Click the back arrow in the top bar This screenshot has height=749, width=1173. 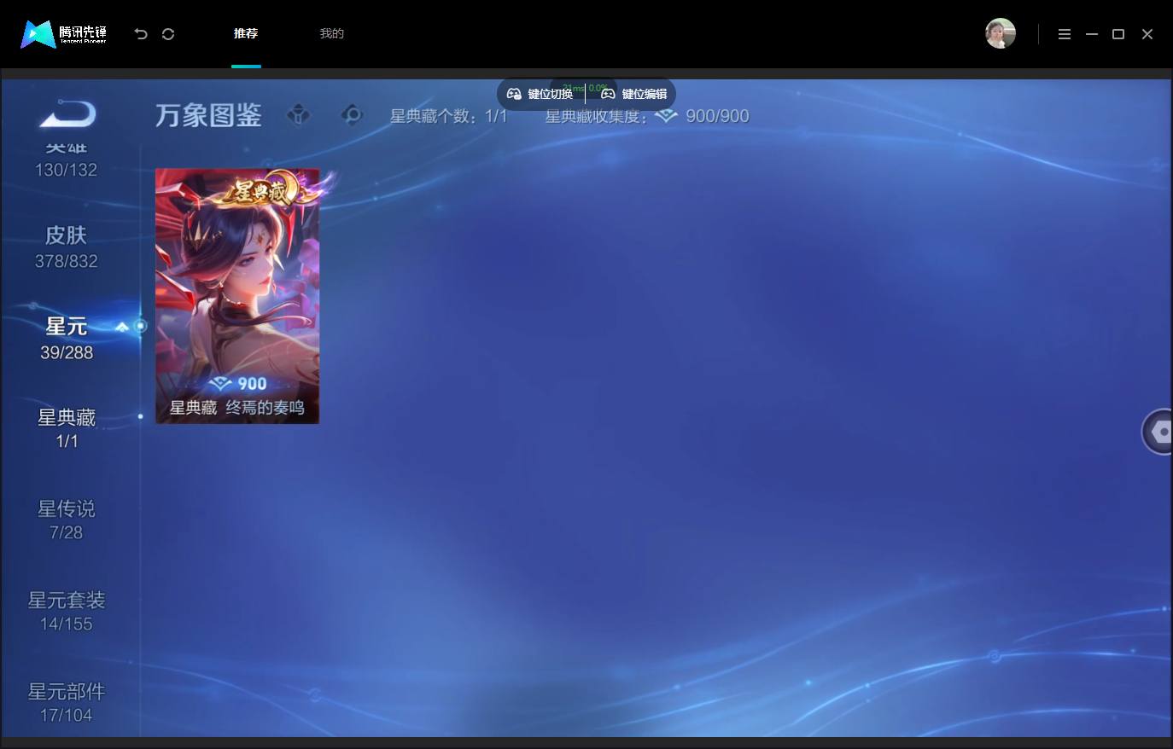tap(141, 34)
